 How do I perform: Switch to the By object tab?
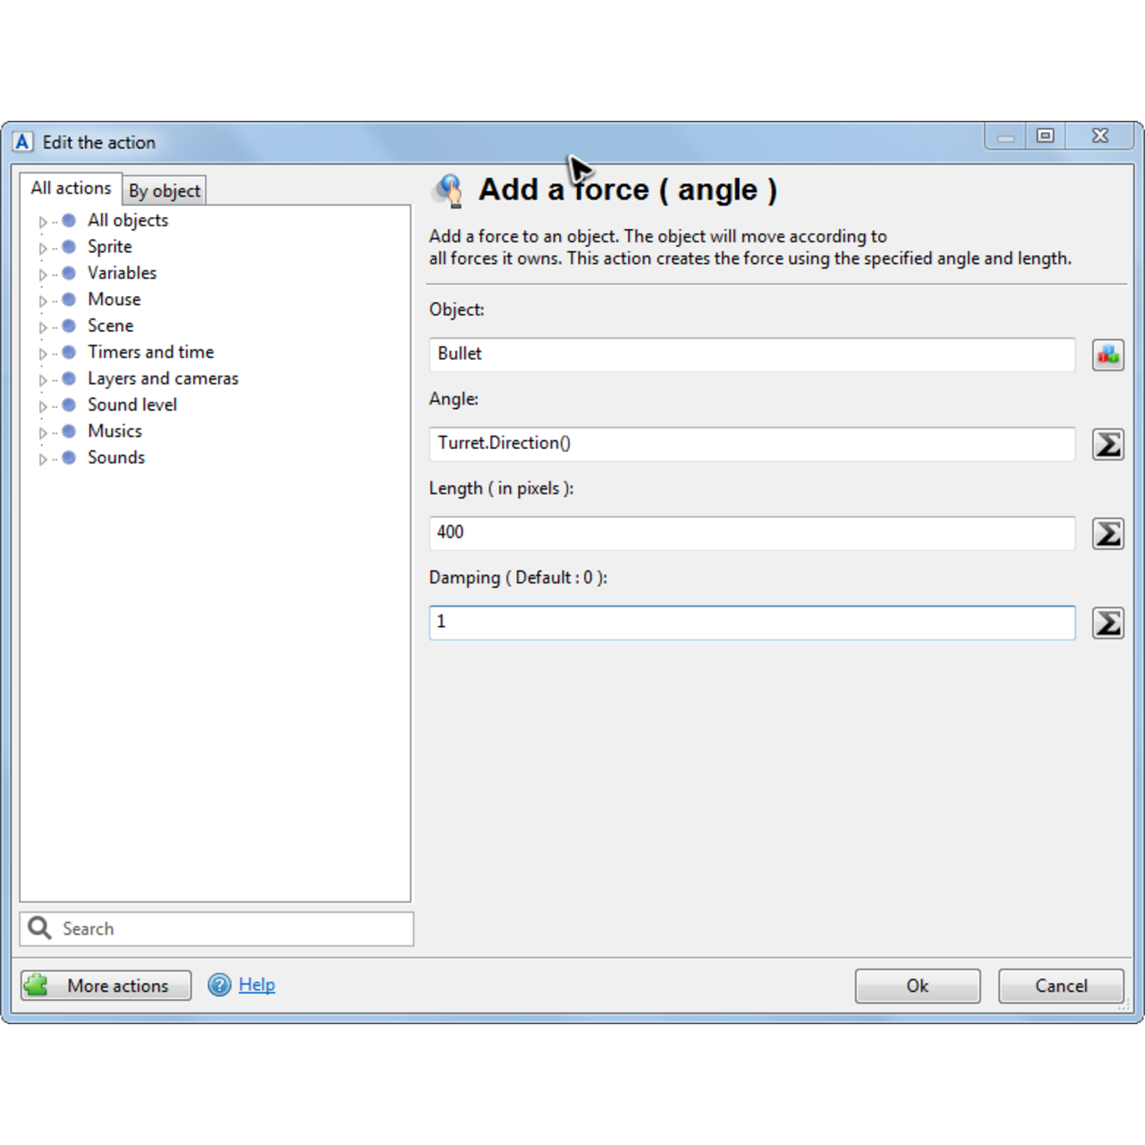165,190
